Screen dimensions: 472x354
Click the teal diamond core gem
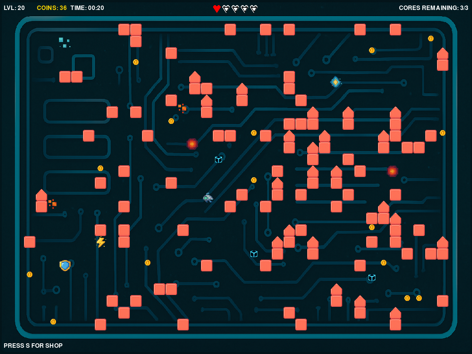pyautogui.click(x=335, y=82)
